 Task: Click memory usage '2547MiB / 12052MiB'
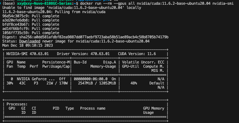tap(97, 83)
